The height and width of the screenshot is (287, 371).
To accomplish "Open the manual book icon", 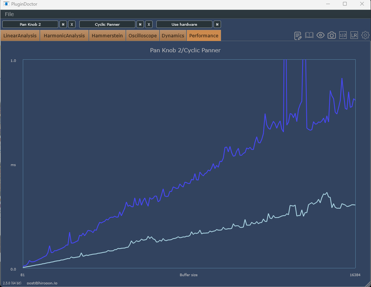I will pos(309,35).
